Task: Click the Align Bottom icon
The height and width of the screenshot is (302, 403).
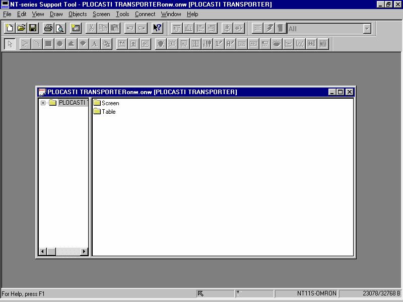Action: (188, 28)
